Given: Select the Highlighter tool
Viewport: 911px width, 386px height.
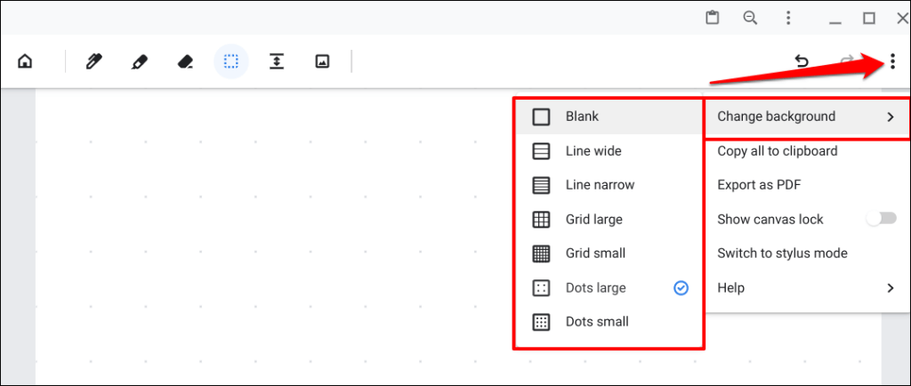Looking at the screenshot, I should click(139, 62).
